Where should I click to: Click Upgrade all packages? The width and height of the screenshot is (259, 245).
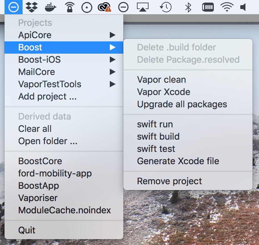click(x=182, y=104)
